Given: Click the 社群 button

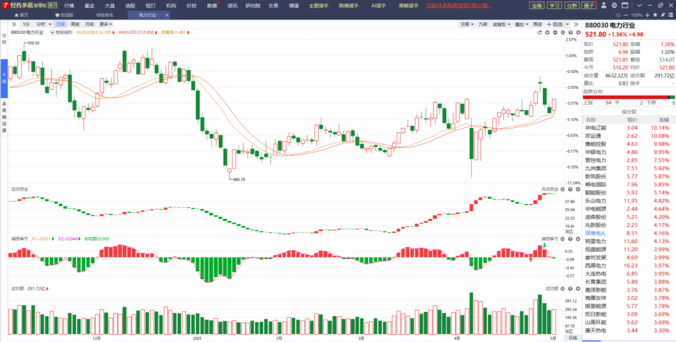Looking at the screenshot, I should tap(572, 5).
